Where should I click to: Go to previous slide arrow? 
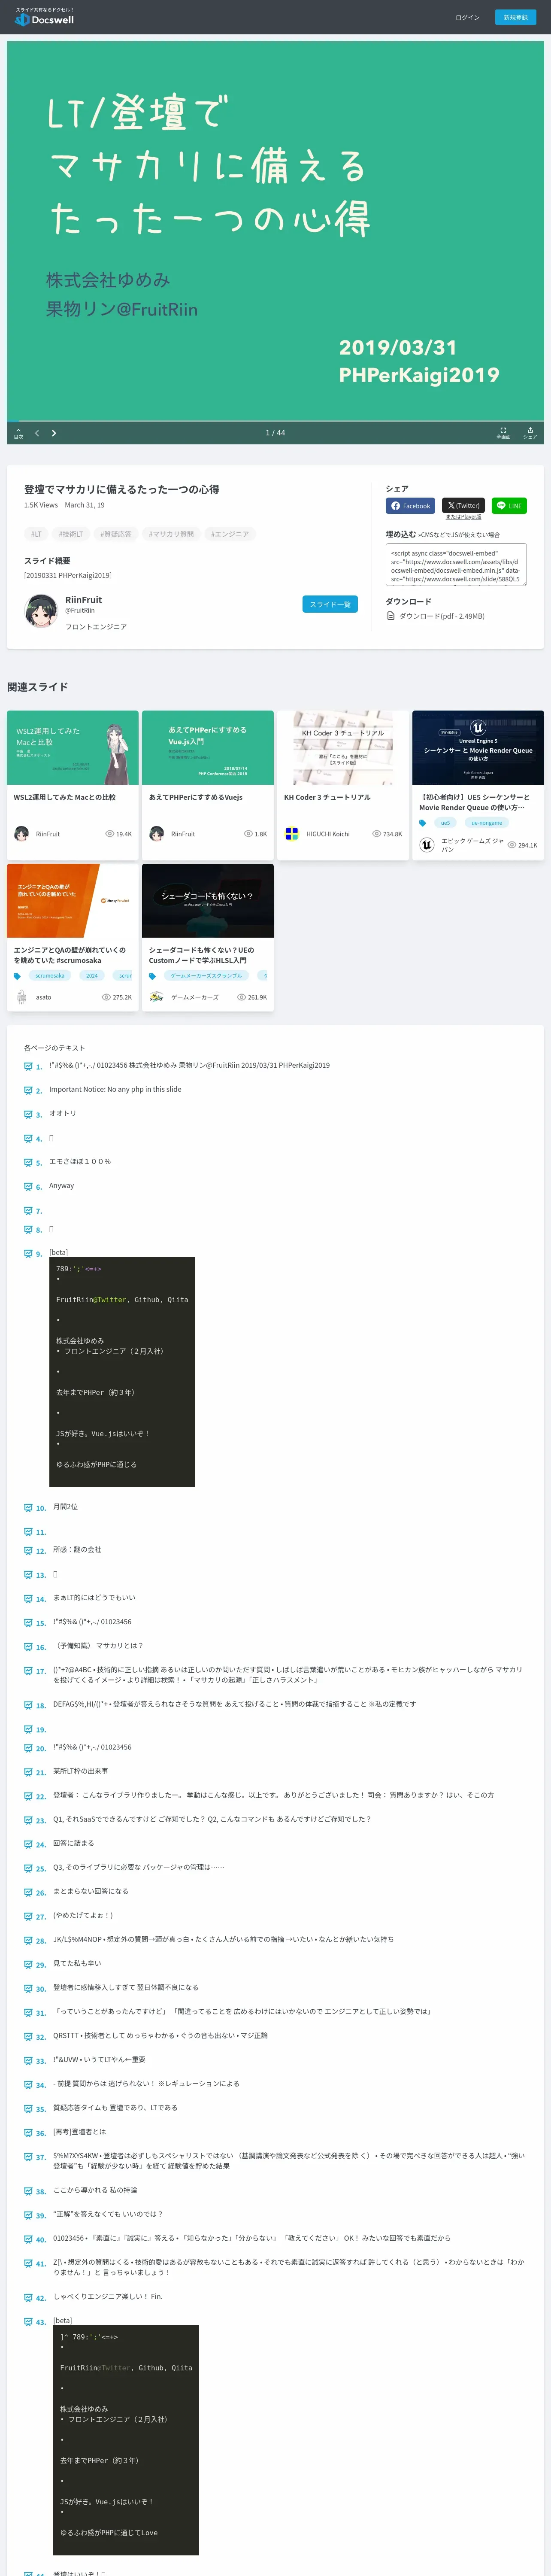(37, 433)
